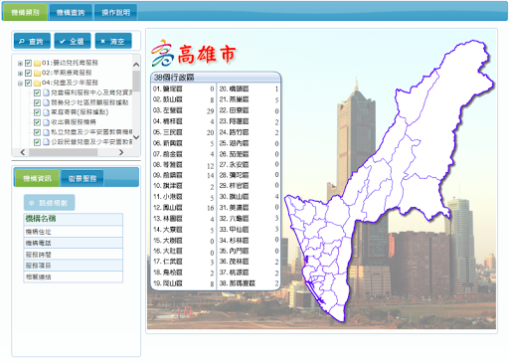
Task: Click the document icon beside 家庭寄養(服務據點)
Action: pos(46,112)
